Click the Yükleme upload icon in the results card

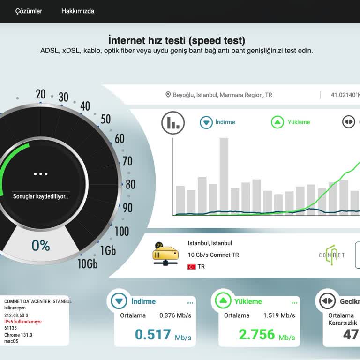[x=223, y=300]
